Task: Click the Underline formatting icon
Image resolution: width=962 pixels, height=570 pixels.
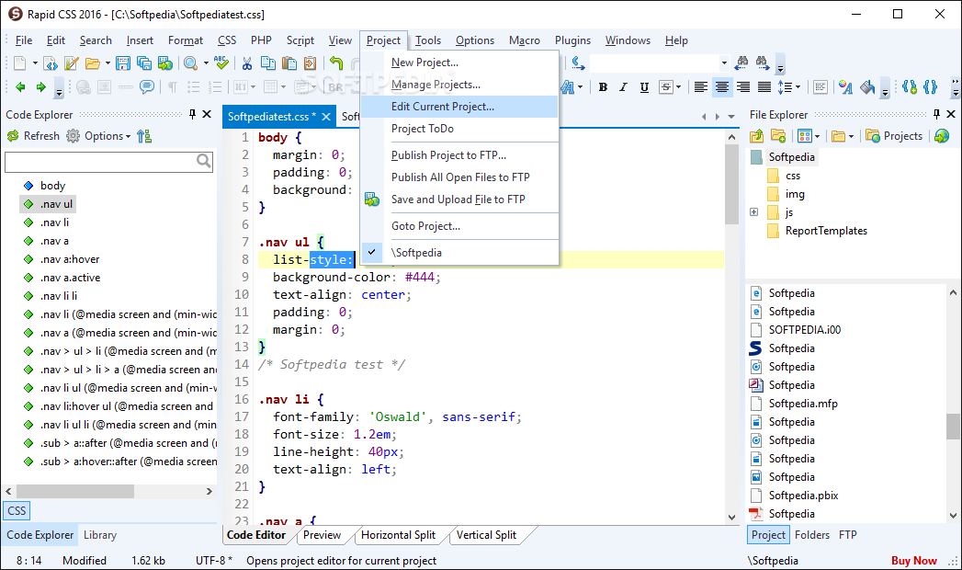Action: pyautogui.click(x=644, y=87)
